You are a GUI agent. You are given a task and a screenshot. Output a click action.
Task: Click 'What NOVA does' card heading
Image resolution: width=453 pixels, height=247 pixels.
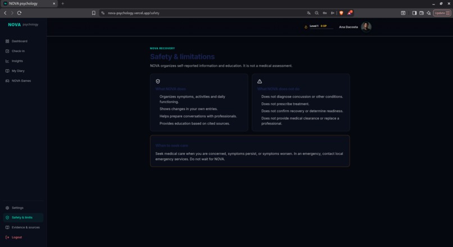coord(171,89)
